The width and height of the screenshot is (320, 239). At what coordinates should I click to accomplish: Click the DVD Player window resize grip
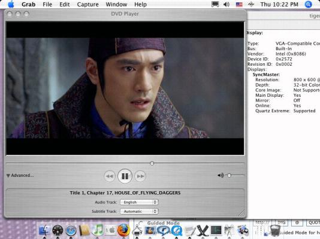point(242,213)
